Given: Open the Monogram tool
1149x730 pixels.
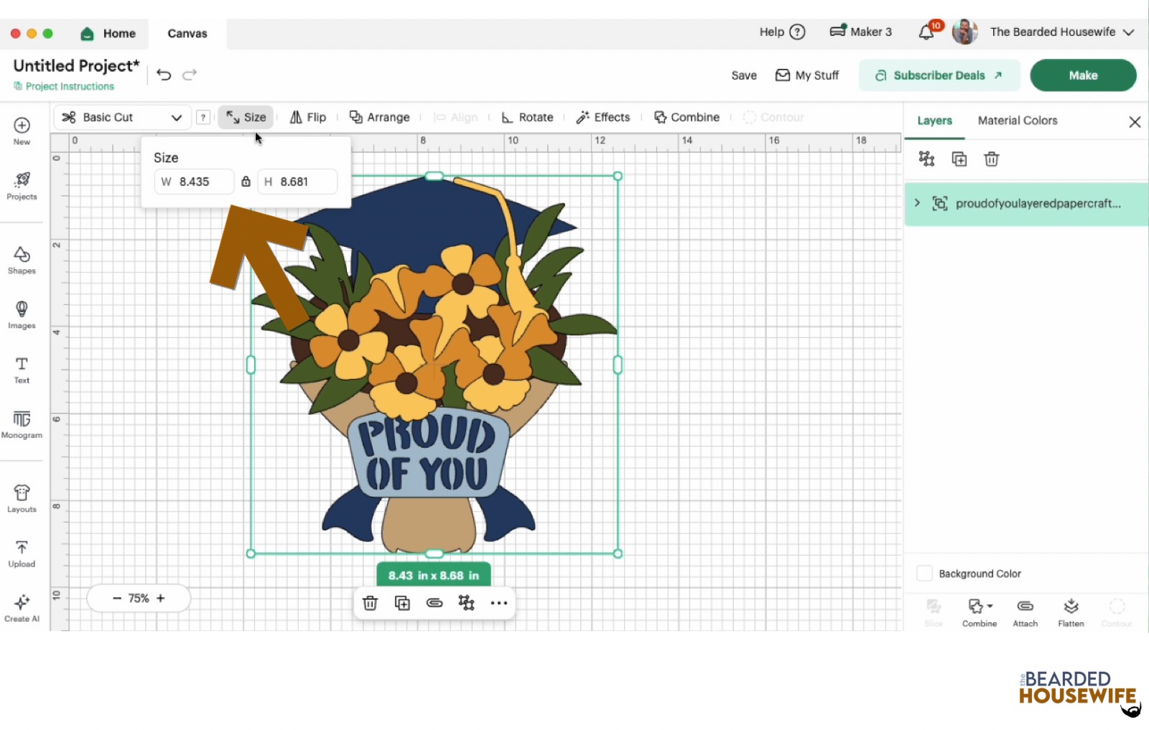Looking at the screenshot, I should click(x=22, y=424).
